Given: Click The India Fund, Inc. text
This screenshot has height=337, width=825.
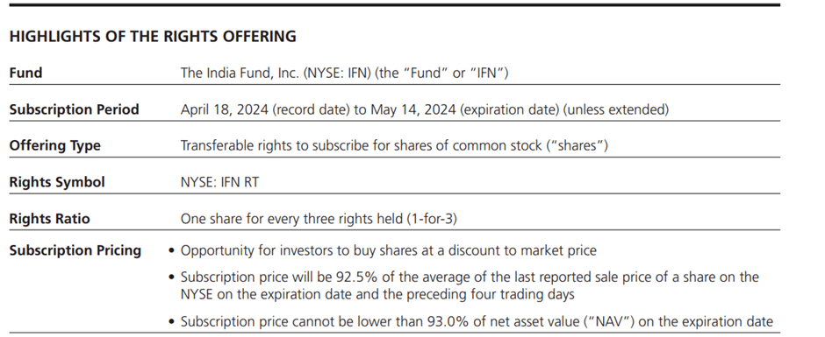Looking at the screenshot, I should click(240, 73).
